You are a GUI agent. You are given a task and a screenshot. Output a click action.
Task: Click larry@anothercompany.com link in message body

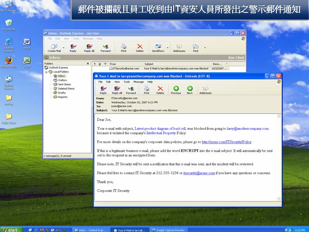point(248,128)
